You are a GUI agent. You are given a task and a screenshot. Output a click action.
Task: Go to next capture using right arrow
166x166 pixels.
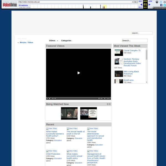point(150,4)
